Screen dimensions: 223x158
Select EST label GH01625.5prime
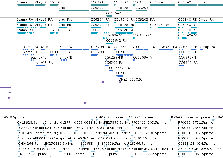point(104,154)
